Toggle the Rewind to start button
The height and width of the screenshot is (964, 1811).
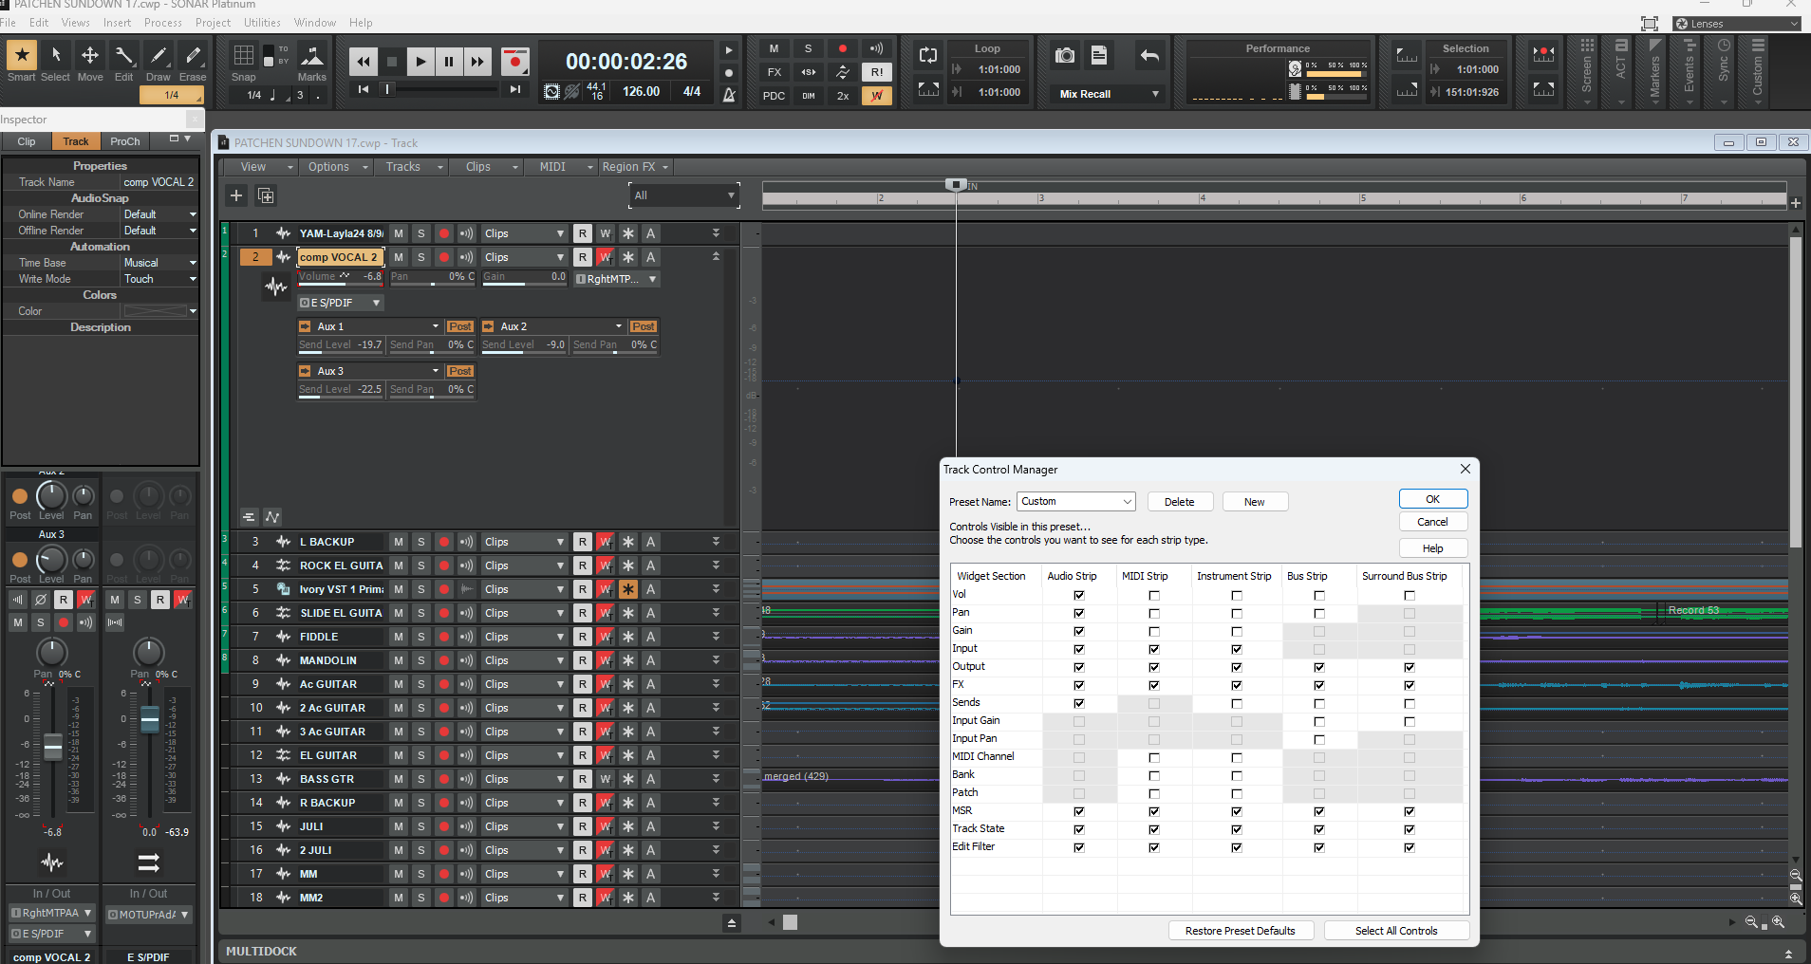pyautogui.click(x=364, y=89)
